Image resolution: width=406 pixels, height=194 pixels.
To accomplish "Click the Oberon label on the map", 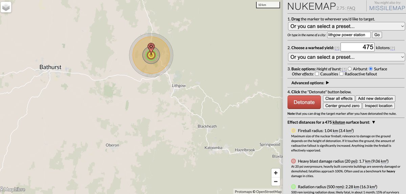I will (x=112, y=145).
